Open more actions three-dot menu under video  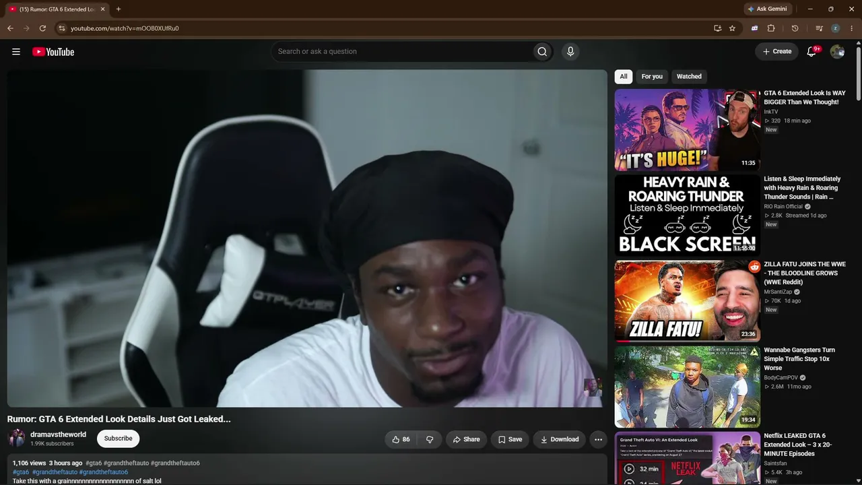[x=598, y=439]
